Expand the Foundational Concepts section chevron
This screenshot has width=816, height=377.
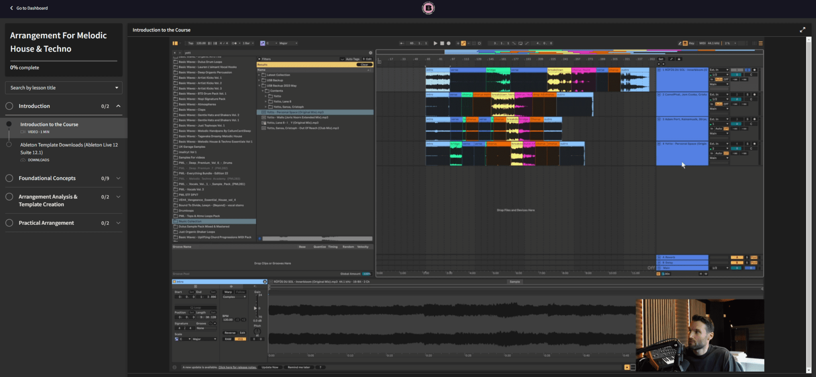coord(118,178)
